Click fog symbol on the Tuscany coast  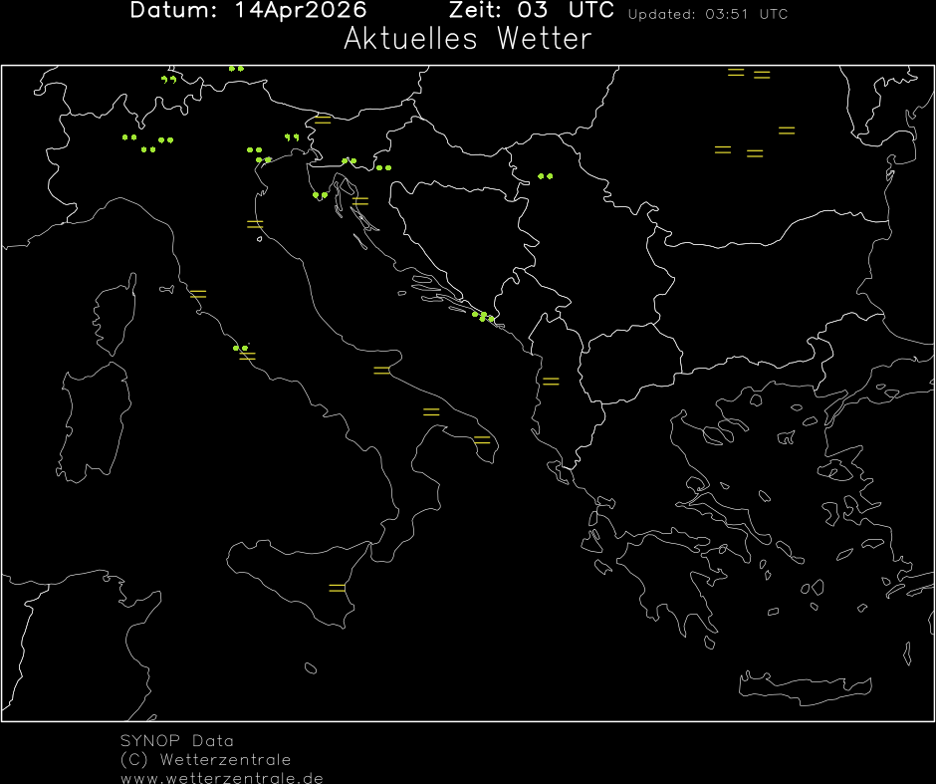(198, 294)
